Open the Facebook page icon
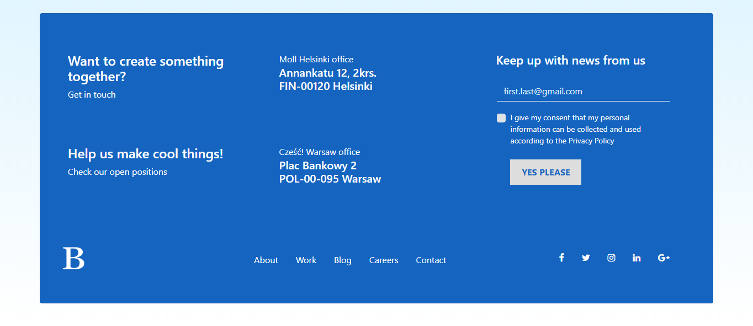Screen dimensions: 753x326 [x=561, y=257]
